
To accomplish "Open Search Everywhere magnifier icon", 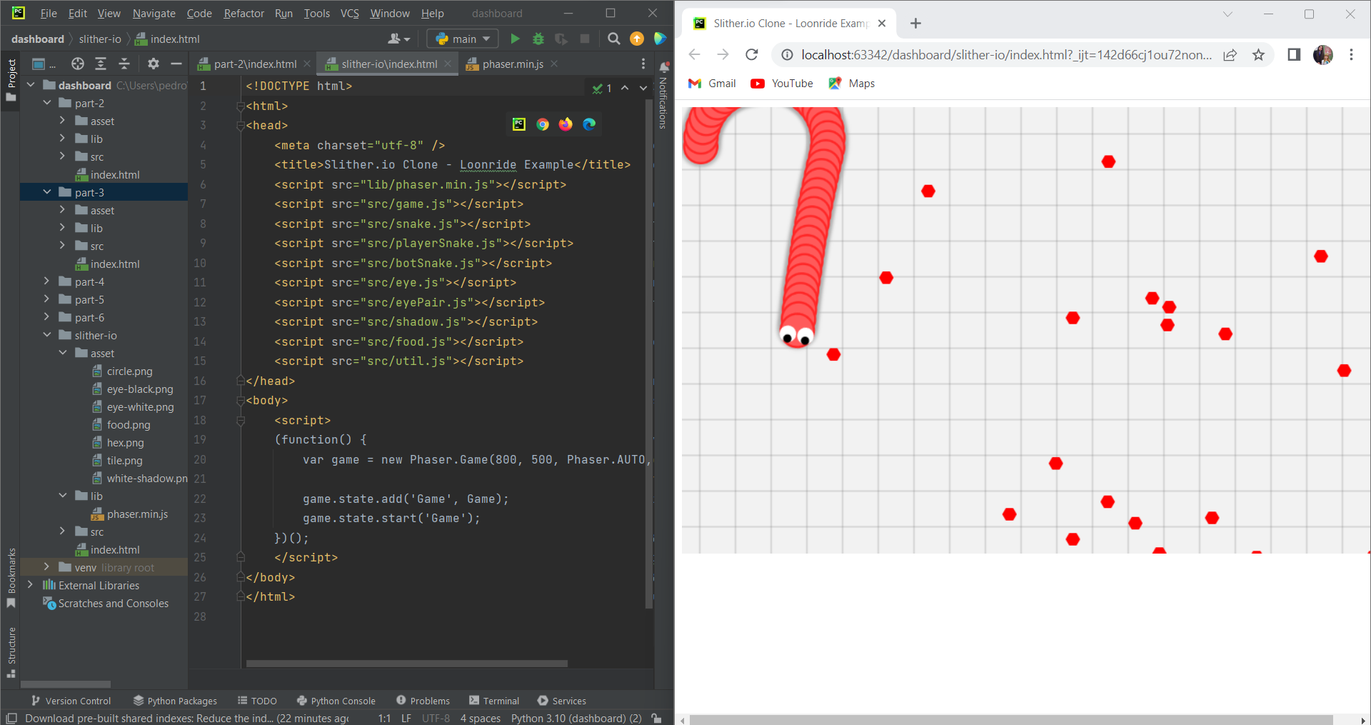I will coord(613,39).
